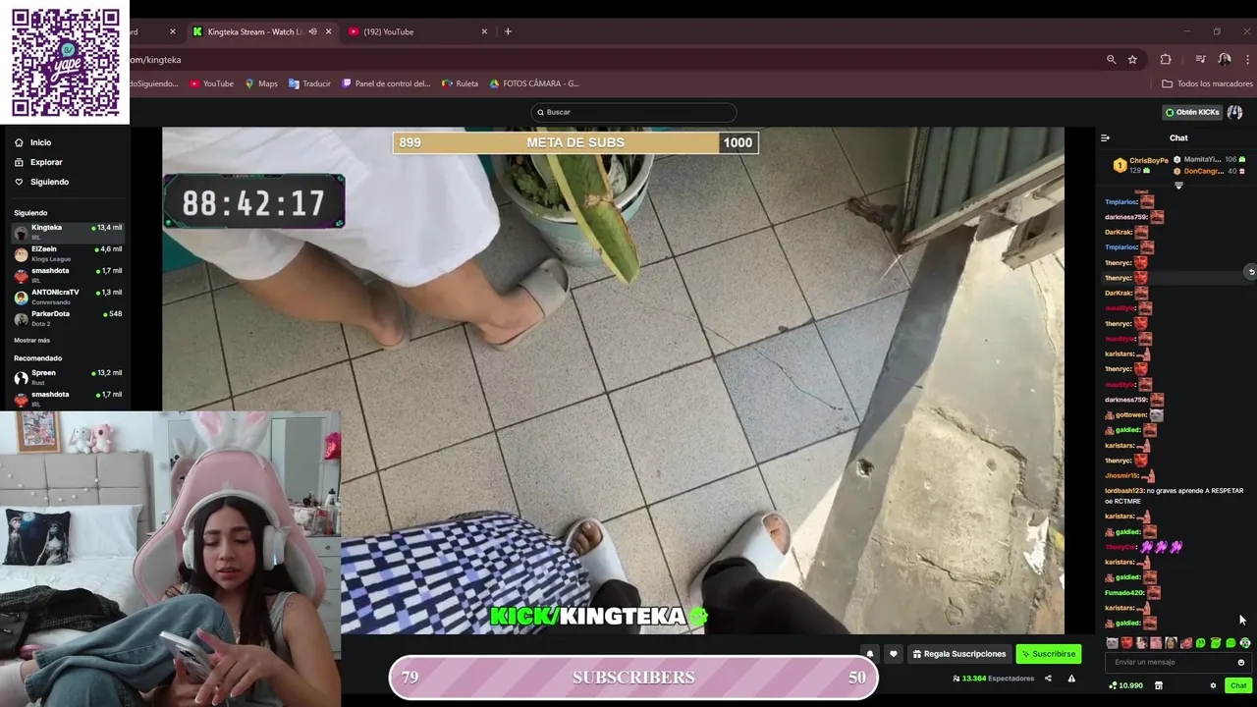The width and height of the screenshot is (1257, 707).
Task: Click the Buscar search field
Action: (633, 112)
